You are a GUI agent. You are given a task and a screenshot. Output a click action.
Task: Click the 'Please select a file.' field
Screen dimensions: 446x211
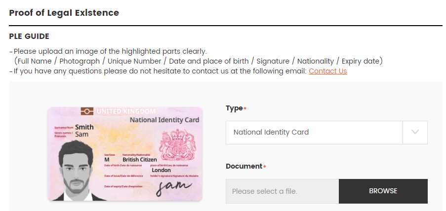pos(282,191)
